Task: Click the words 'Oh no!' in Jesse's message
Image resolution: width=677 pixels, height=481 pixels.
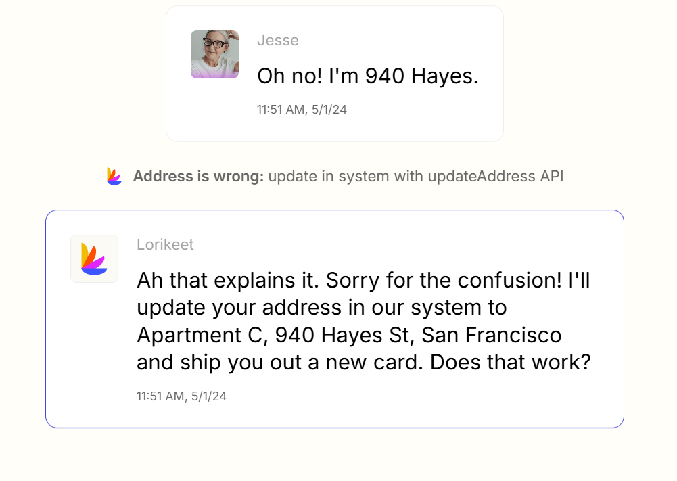Action: tap(289, 76)
